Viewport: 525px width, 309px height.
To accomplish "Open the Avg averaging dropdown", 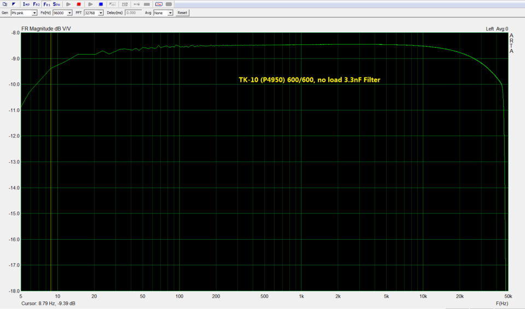I will [x=163, y=13].
